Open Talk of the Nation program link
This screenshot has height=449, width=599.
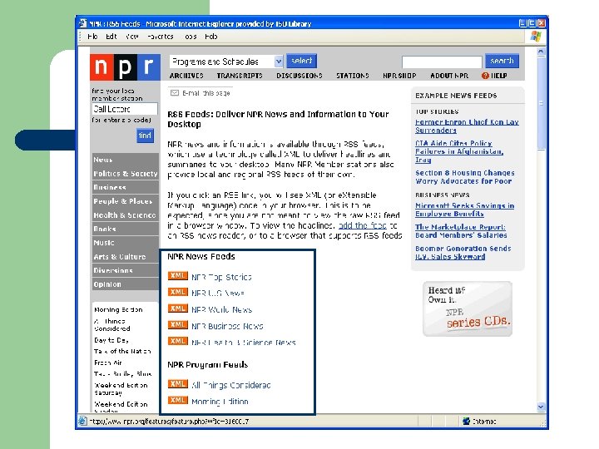(122, 351)
